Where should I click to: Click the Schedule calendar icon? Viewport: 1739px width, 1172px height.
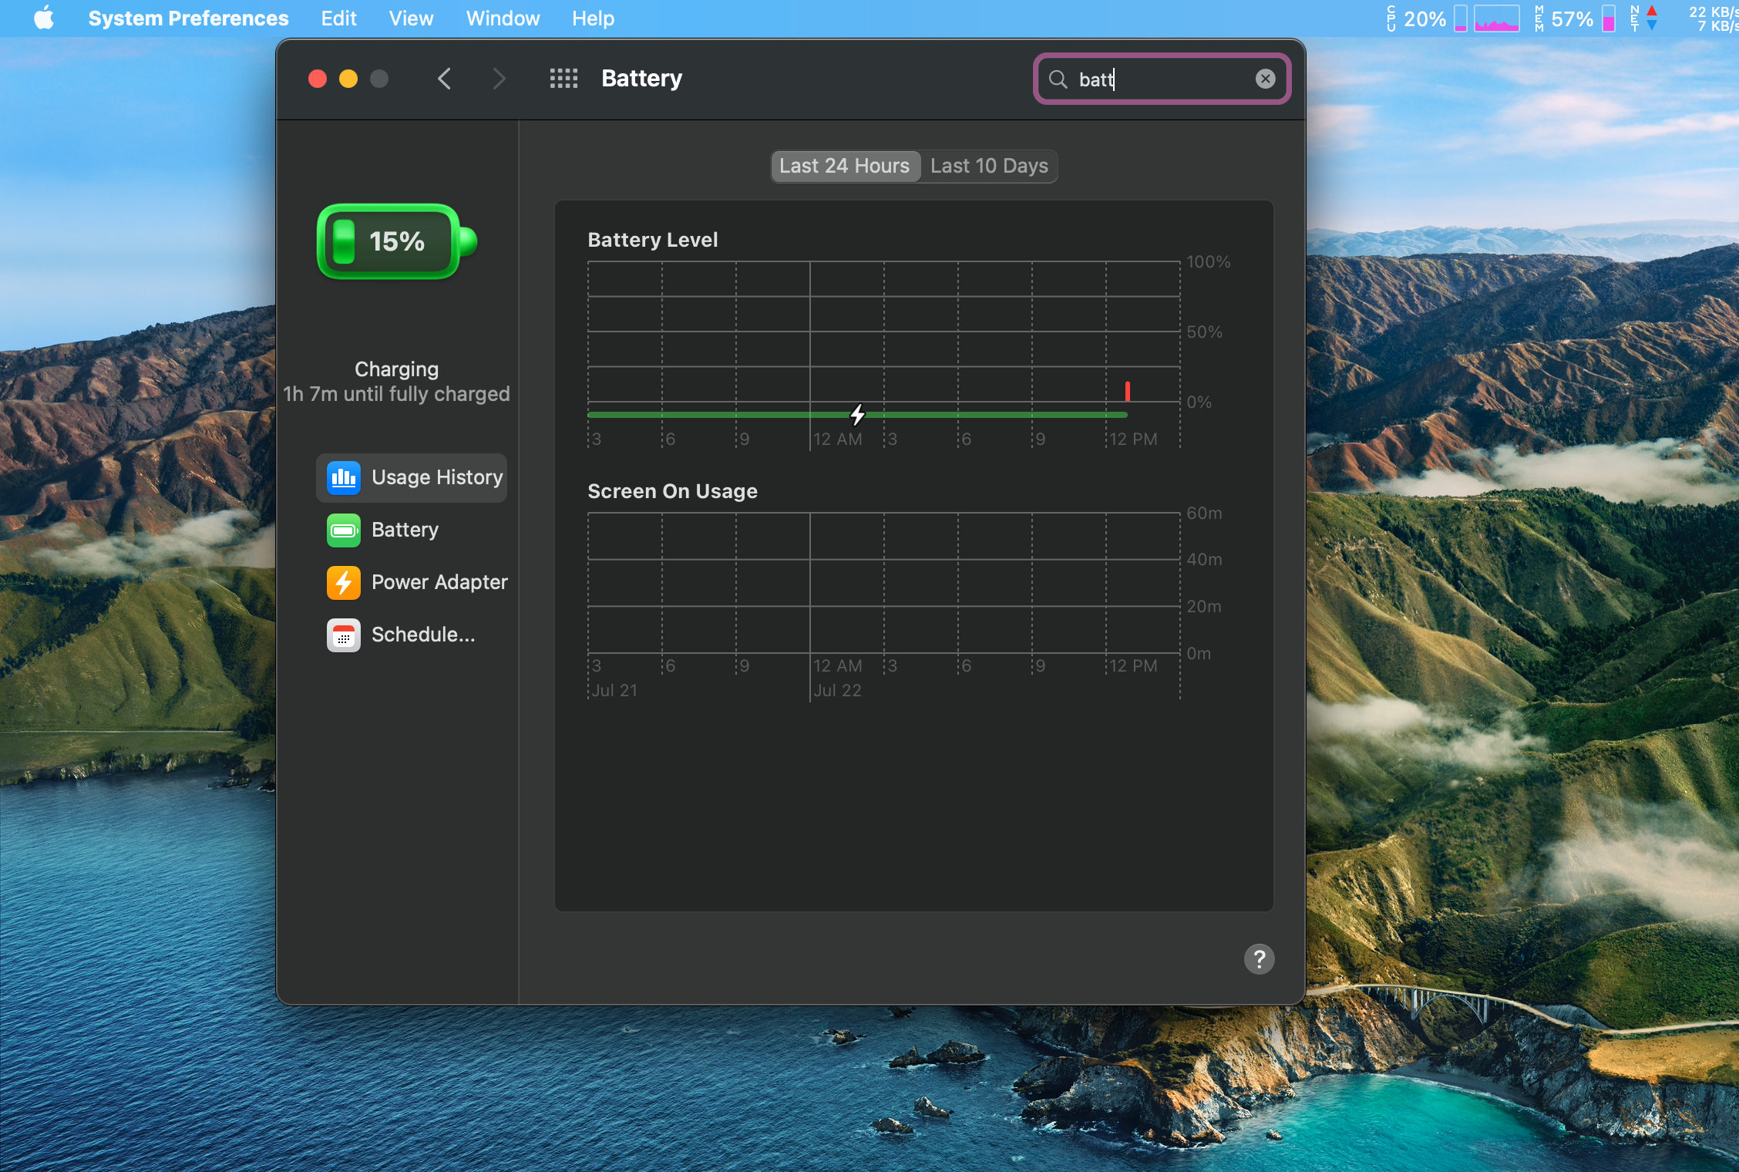pos(343,635)
